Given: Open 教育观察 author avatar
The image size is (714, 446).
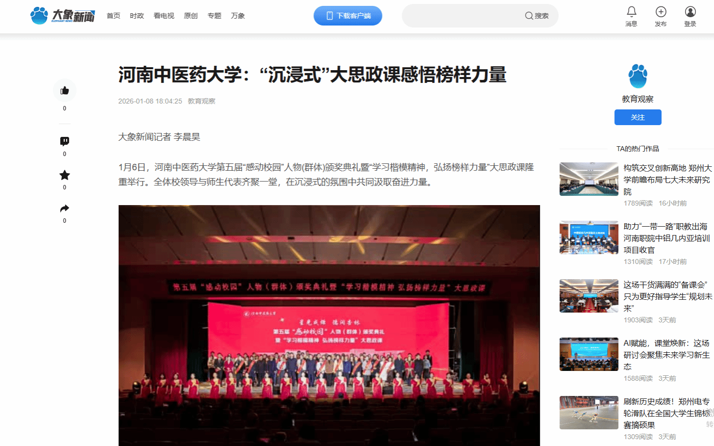Looking at the screenshot, I should pyautogui.click(x=638, y=76).
